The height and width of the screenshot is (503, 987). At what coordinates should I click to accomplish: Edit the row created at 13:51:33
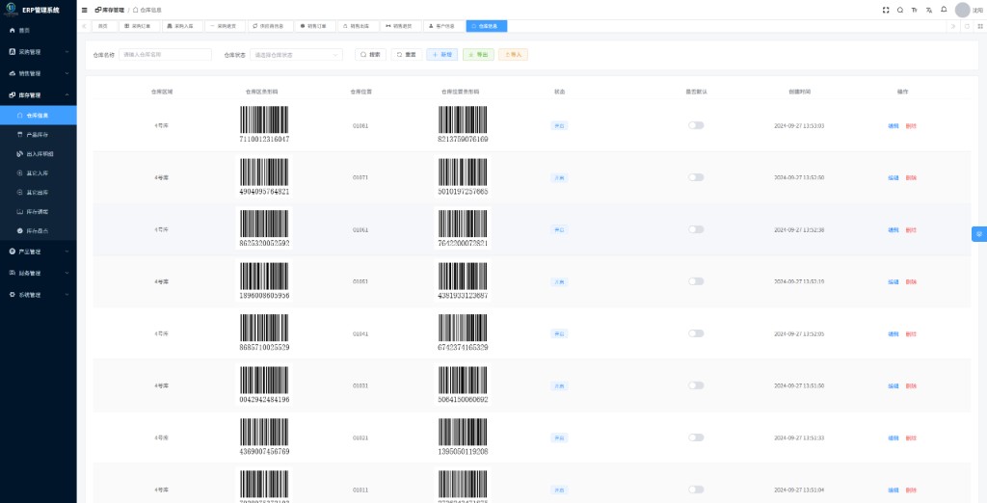(x=894, y=438)
